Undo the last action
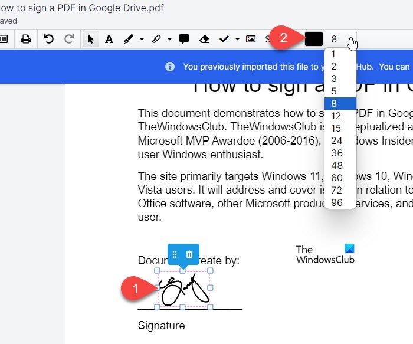 pos(49,39)
